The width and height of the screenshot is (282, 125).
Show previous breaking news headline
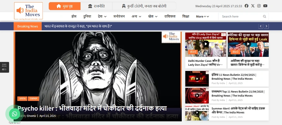(261, 26)
